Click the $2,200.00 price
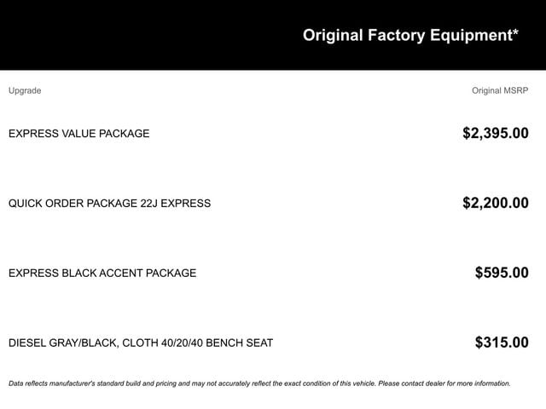Viewport: 546px width, 409px height. tap(495, 203)
